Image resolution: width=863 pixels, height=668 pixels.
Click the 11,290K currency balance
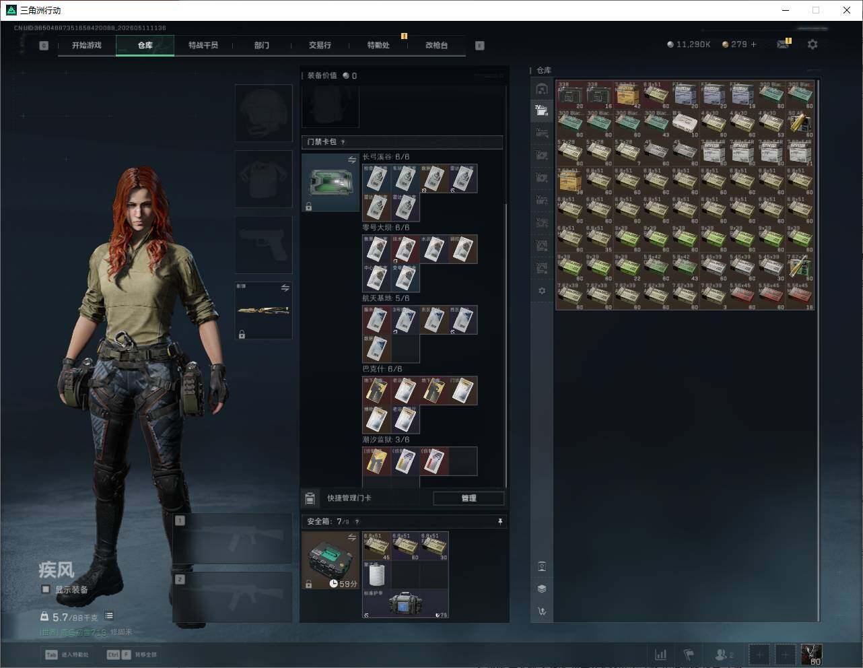point(689,44)
